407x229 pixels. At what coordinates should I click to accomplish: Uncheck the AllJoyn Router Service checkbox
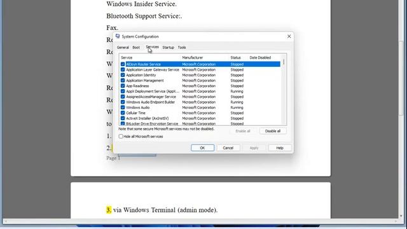tap(123, 64)
